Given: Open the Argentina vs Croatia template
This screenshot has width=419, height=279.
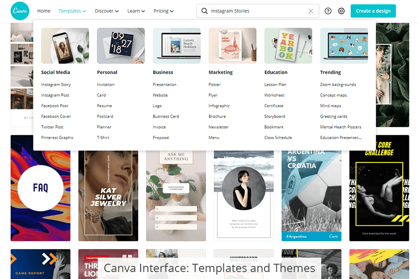Looking at the screenshot, I should click(311, 196).
